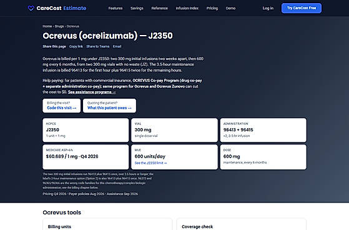Image resolution: width=349 pixels, height=230 pixels.
Task: Click the maintenance, every 6 months text
Action: 245,162
